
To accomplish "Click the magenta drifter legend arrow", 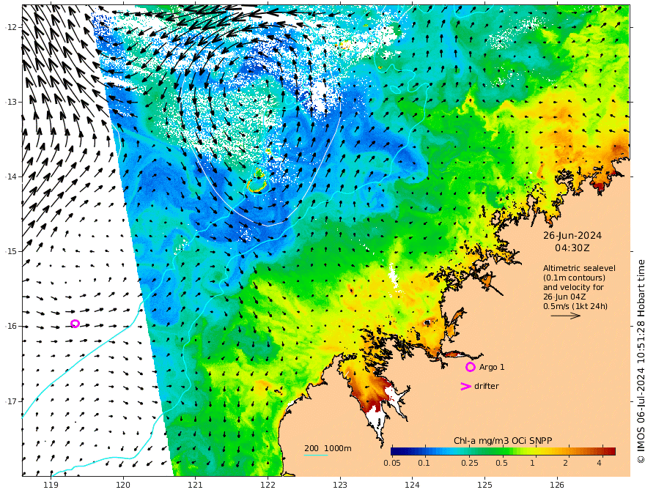I will click(465, 386).
